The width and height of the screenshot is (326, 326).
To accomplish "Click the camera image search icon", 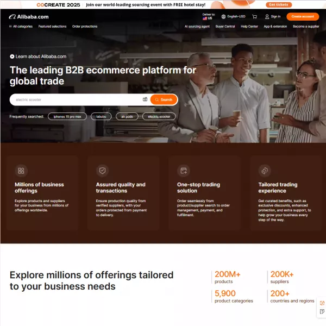I will (x=145, y=99).
